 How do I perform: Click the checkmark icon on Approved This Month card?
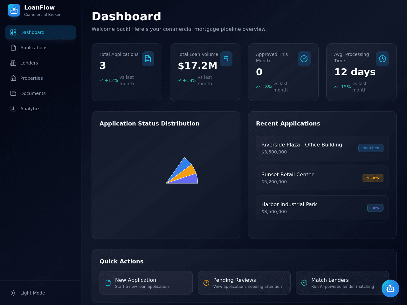(304, 59)
